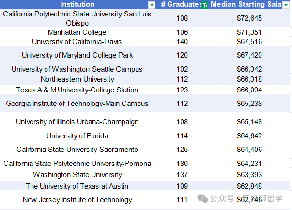Select the University of Maryland-College Park cell
Viewport: 292px width, 210px height.
coord(77,55)
